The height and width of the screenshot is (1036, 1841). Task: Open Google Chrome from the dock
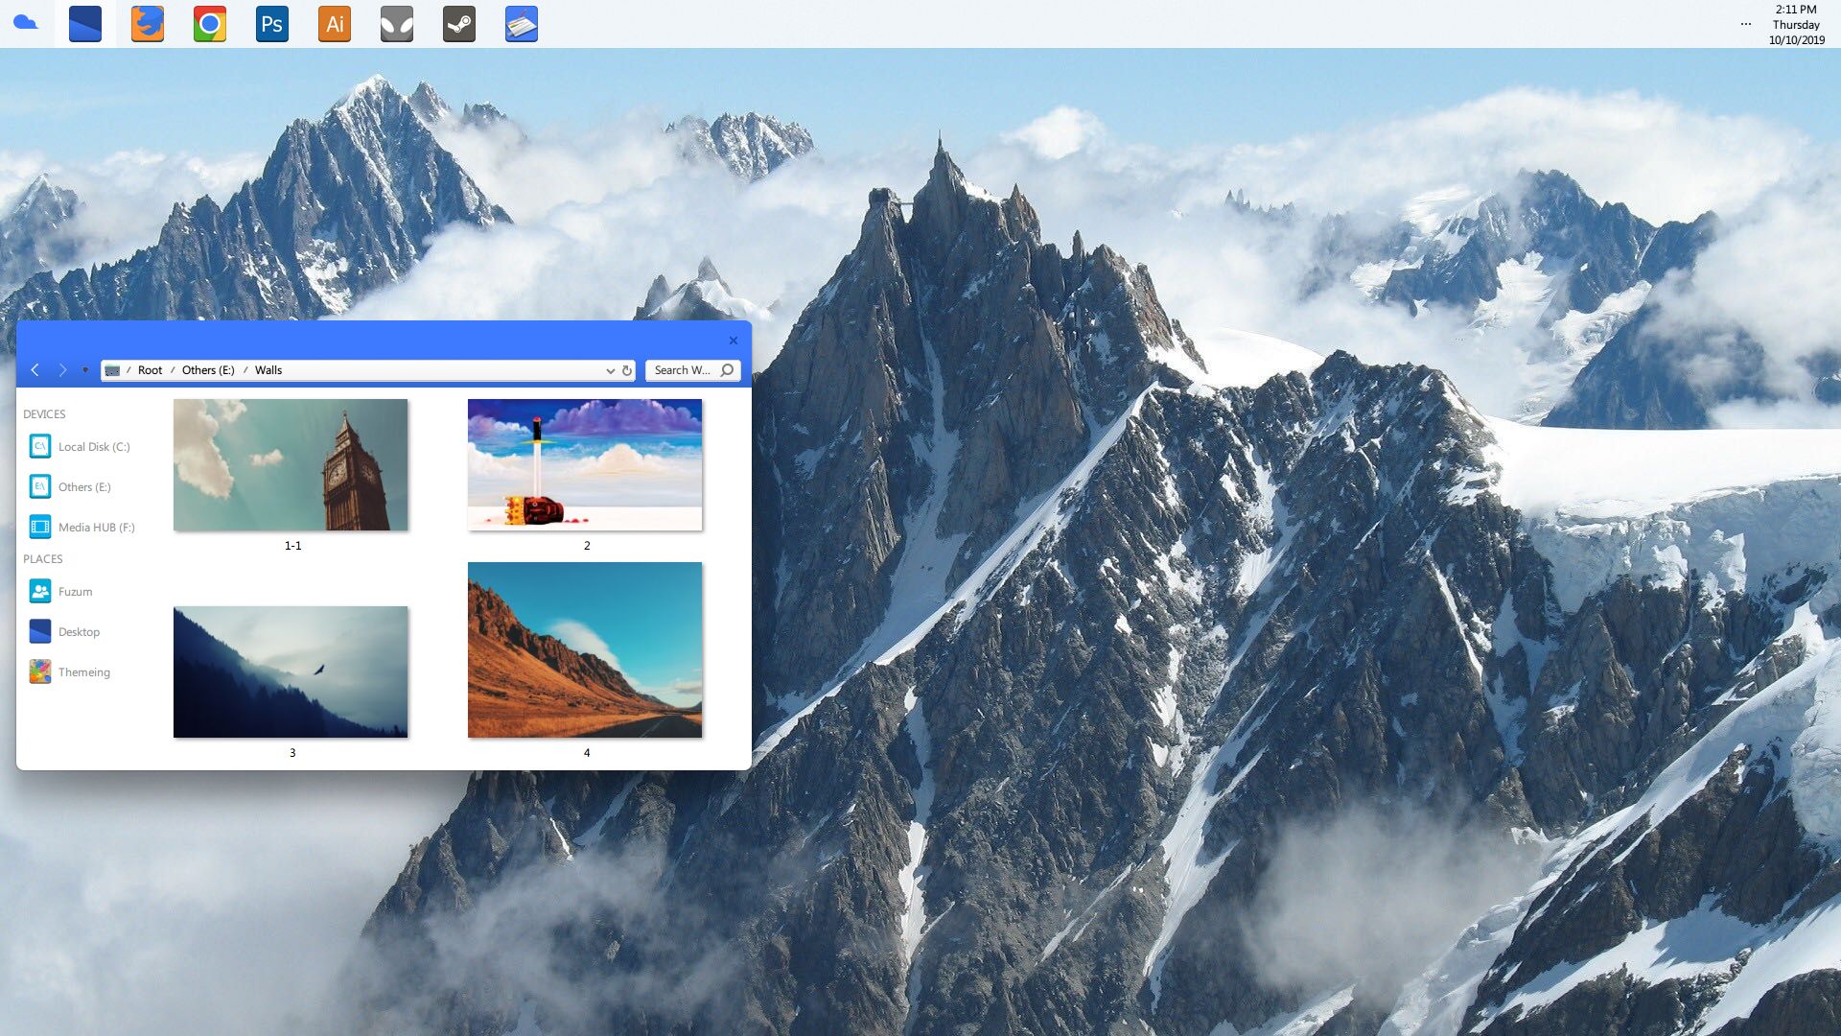(209, 24)
